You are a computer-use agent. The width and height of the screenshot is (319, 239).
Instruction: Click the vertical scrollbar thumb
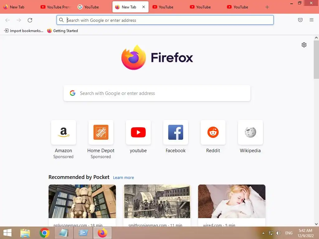(316, 59)
